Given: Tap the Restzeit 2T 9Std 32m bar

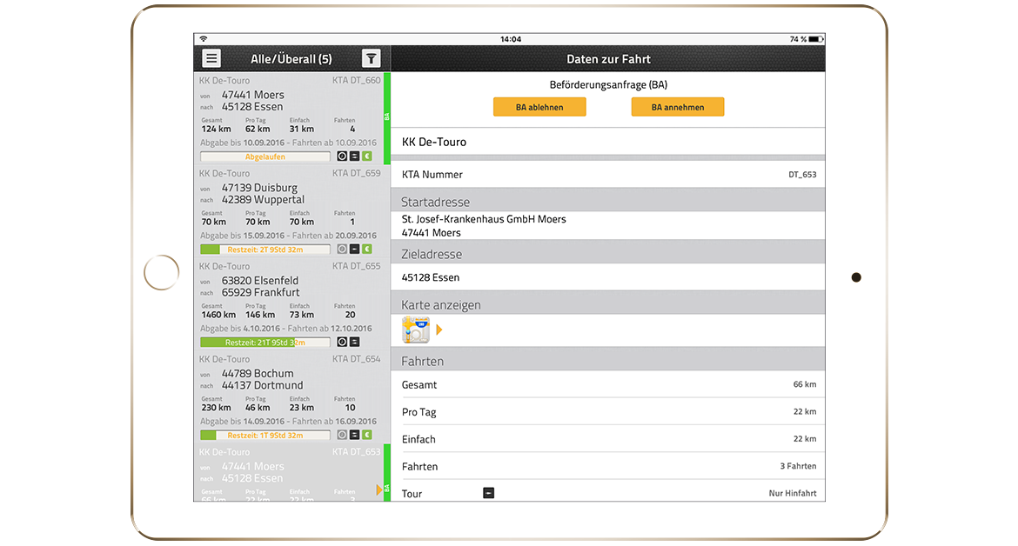Looking at the screenshot, I should click(x=265, y=249).
